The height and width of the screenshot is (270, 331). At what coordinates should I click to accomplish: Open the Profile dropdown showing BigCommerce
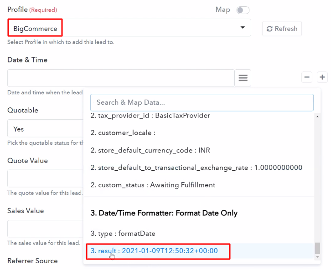coord(129,28)
